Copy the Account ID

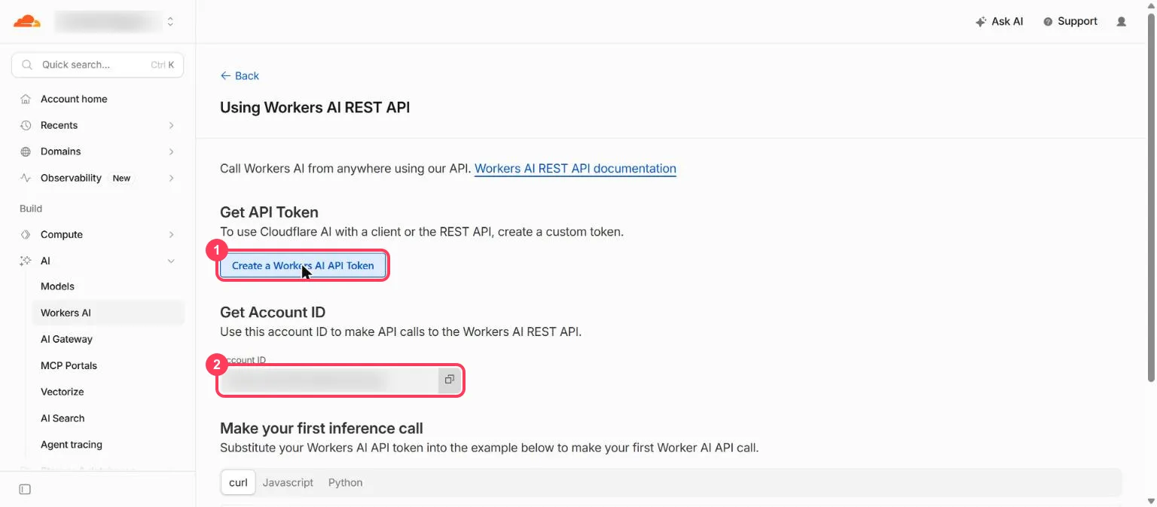[x=449, y=380]
